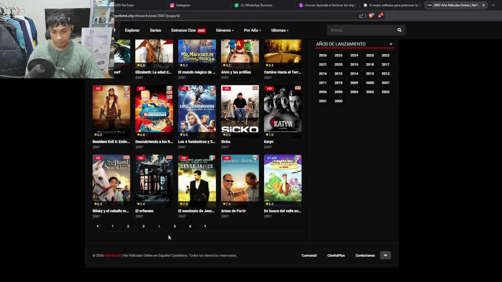Image resolution: width=502 pixels, height=282 pixels.
Task: Open the Brave shields icon
Action: click(371, 16)
